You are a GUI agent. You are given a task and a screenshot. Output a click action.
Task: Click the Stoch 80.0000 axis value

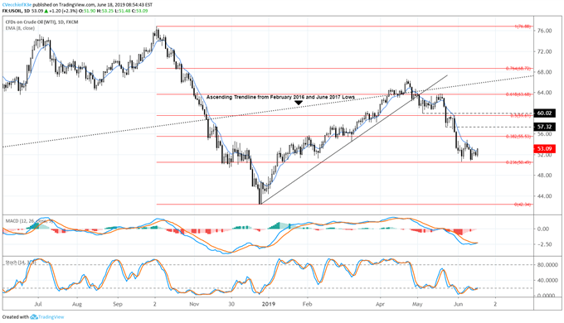(x=547, y=265)
